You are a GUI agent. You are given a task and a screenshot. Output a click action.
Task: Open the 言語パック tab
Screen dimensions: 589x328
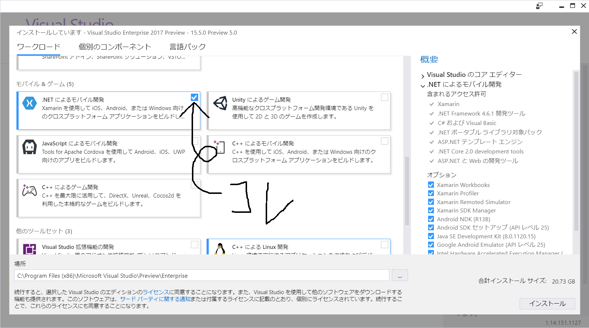tap(187, 46)
